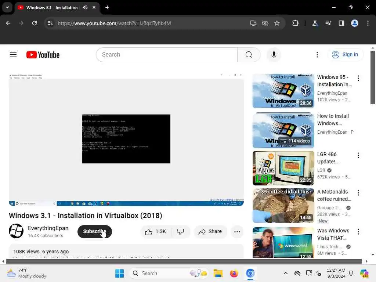This screenshot has height=282, width=376.
Task: Open the browser three-dot menu
Action: [368, 23]
